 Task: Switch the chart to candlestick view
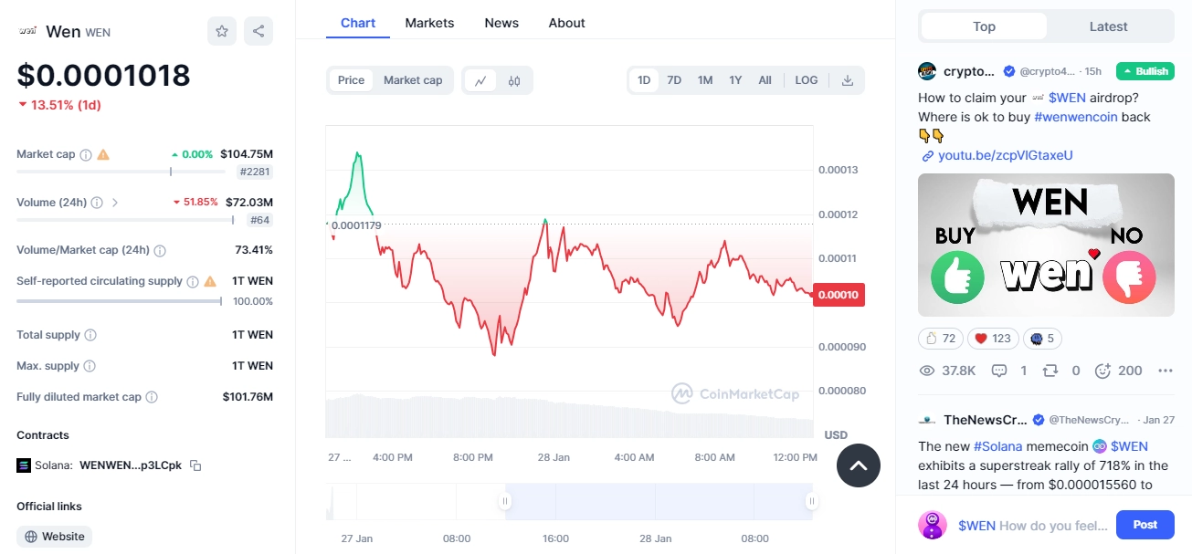click(x=513, y=80)
